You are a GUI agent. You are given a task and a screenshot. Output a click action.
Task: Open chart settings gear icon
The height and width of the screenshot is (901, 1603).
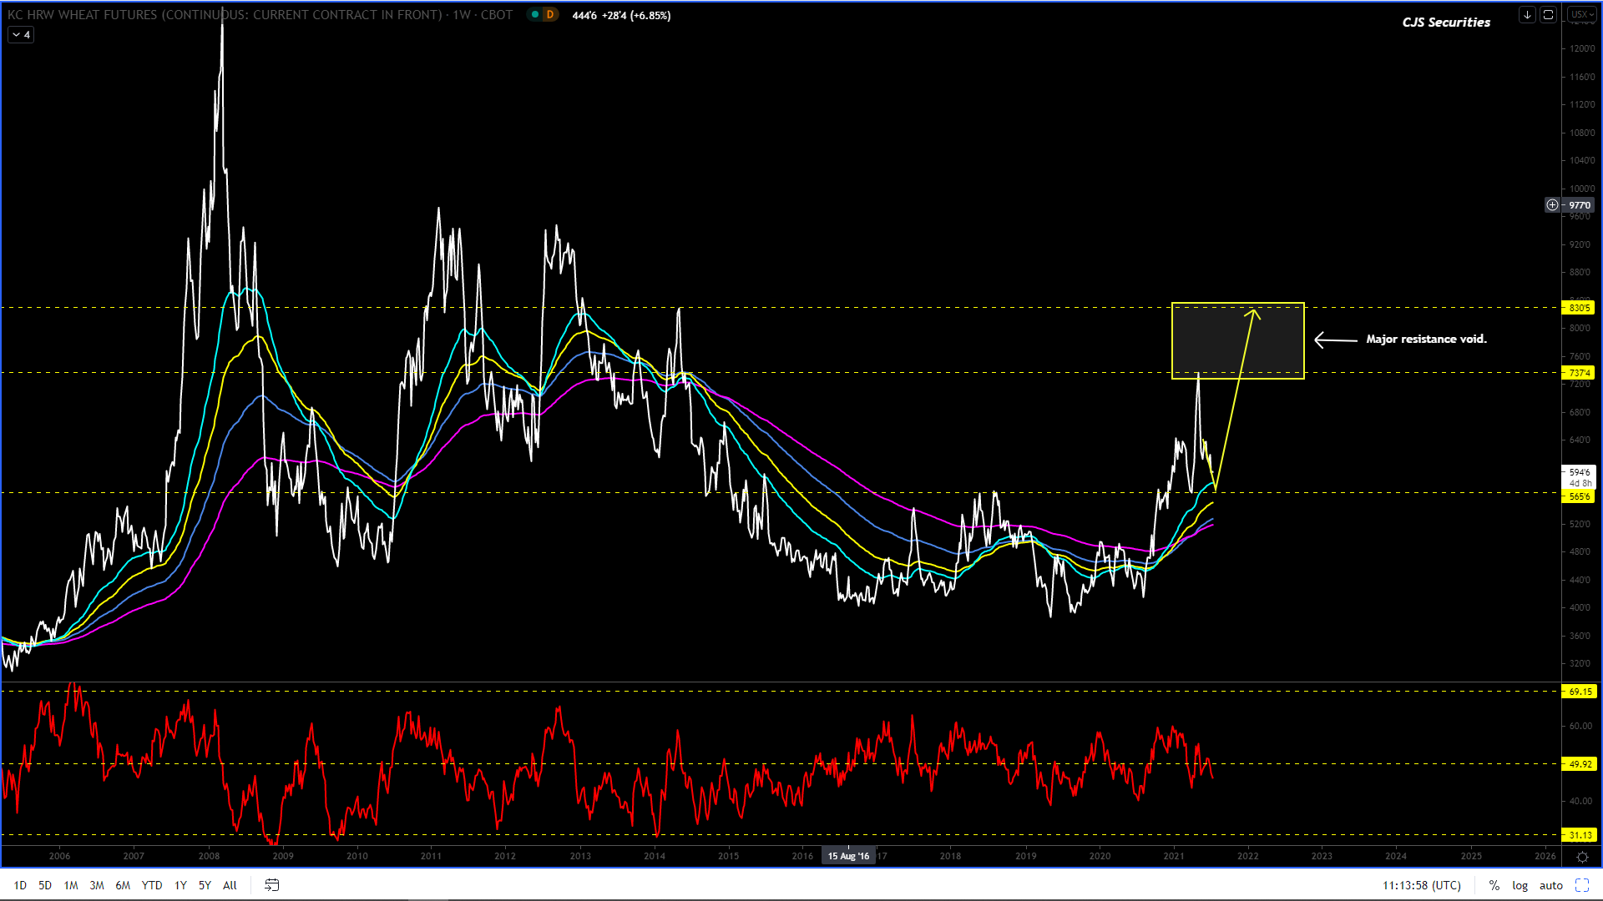point(1582,857)
